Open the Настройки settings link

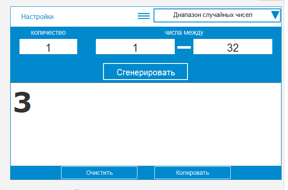click(37, 17)
